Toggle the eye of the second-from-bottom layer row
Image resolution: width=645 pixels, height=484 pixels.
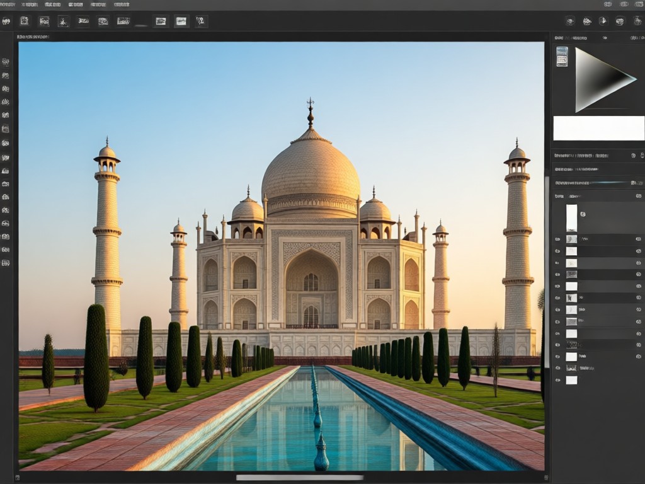[x=558, y=368]
